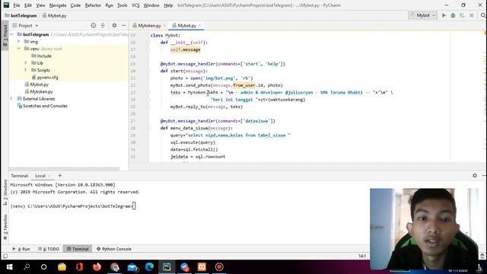Viewport: 487px width, 274px height.
Task: Open the TODO tool window
Action: pyautogui.click(x=49, y=249)
